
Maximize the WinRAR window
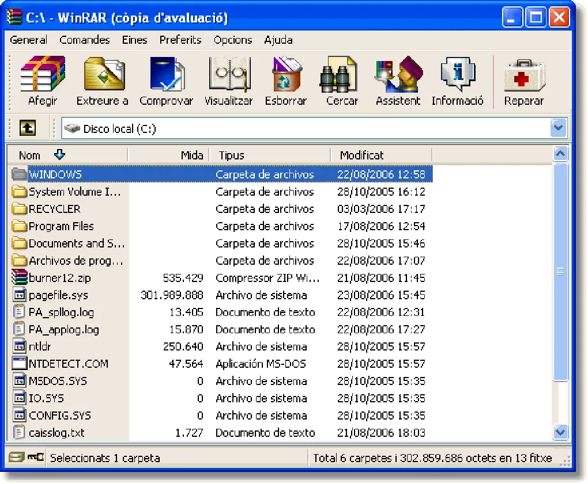[x=536, y=17]
